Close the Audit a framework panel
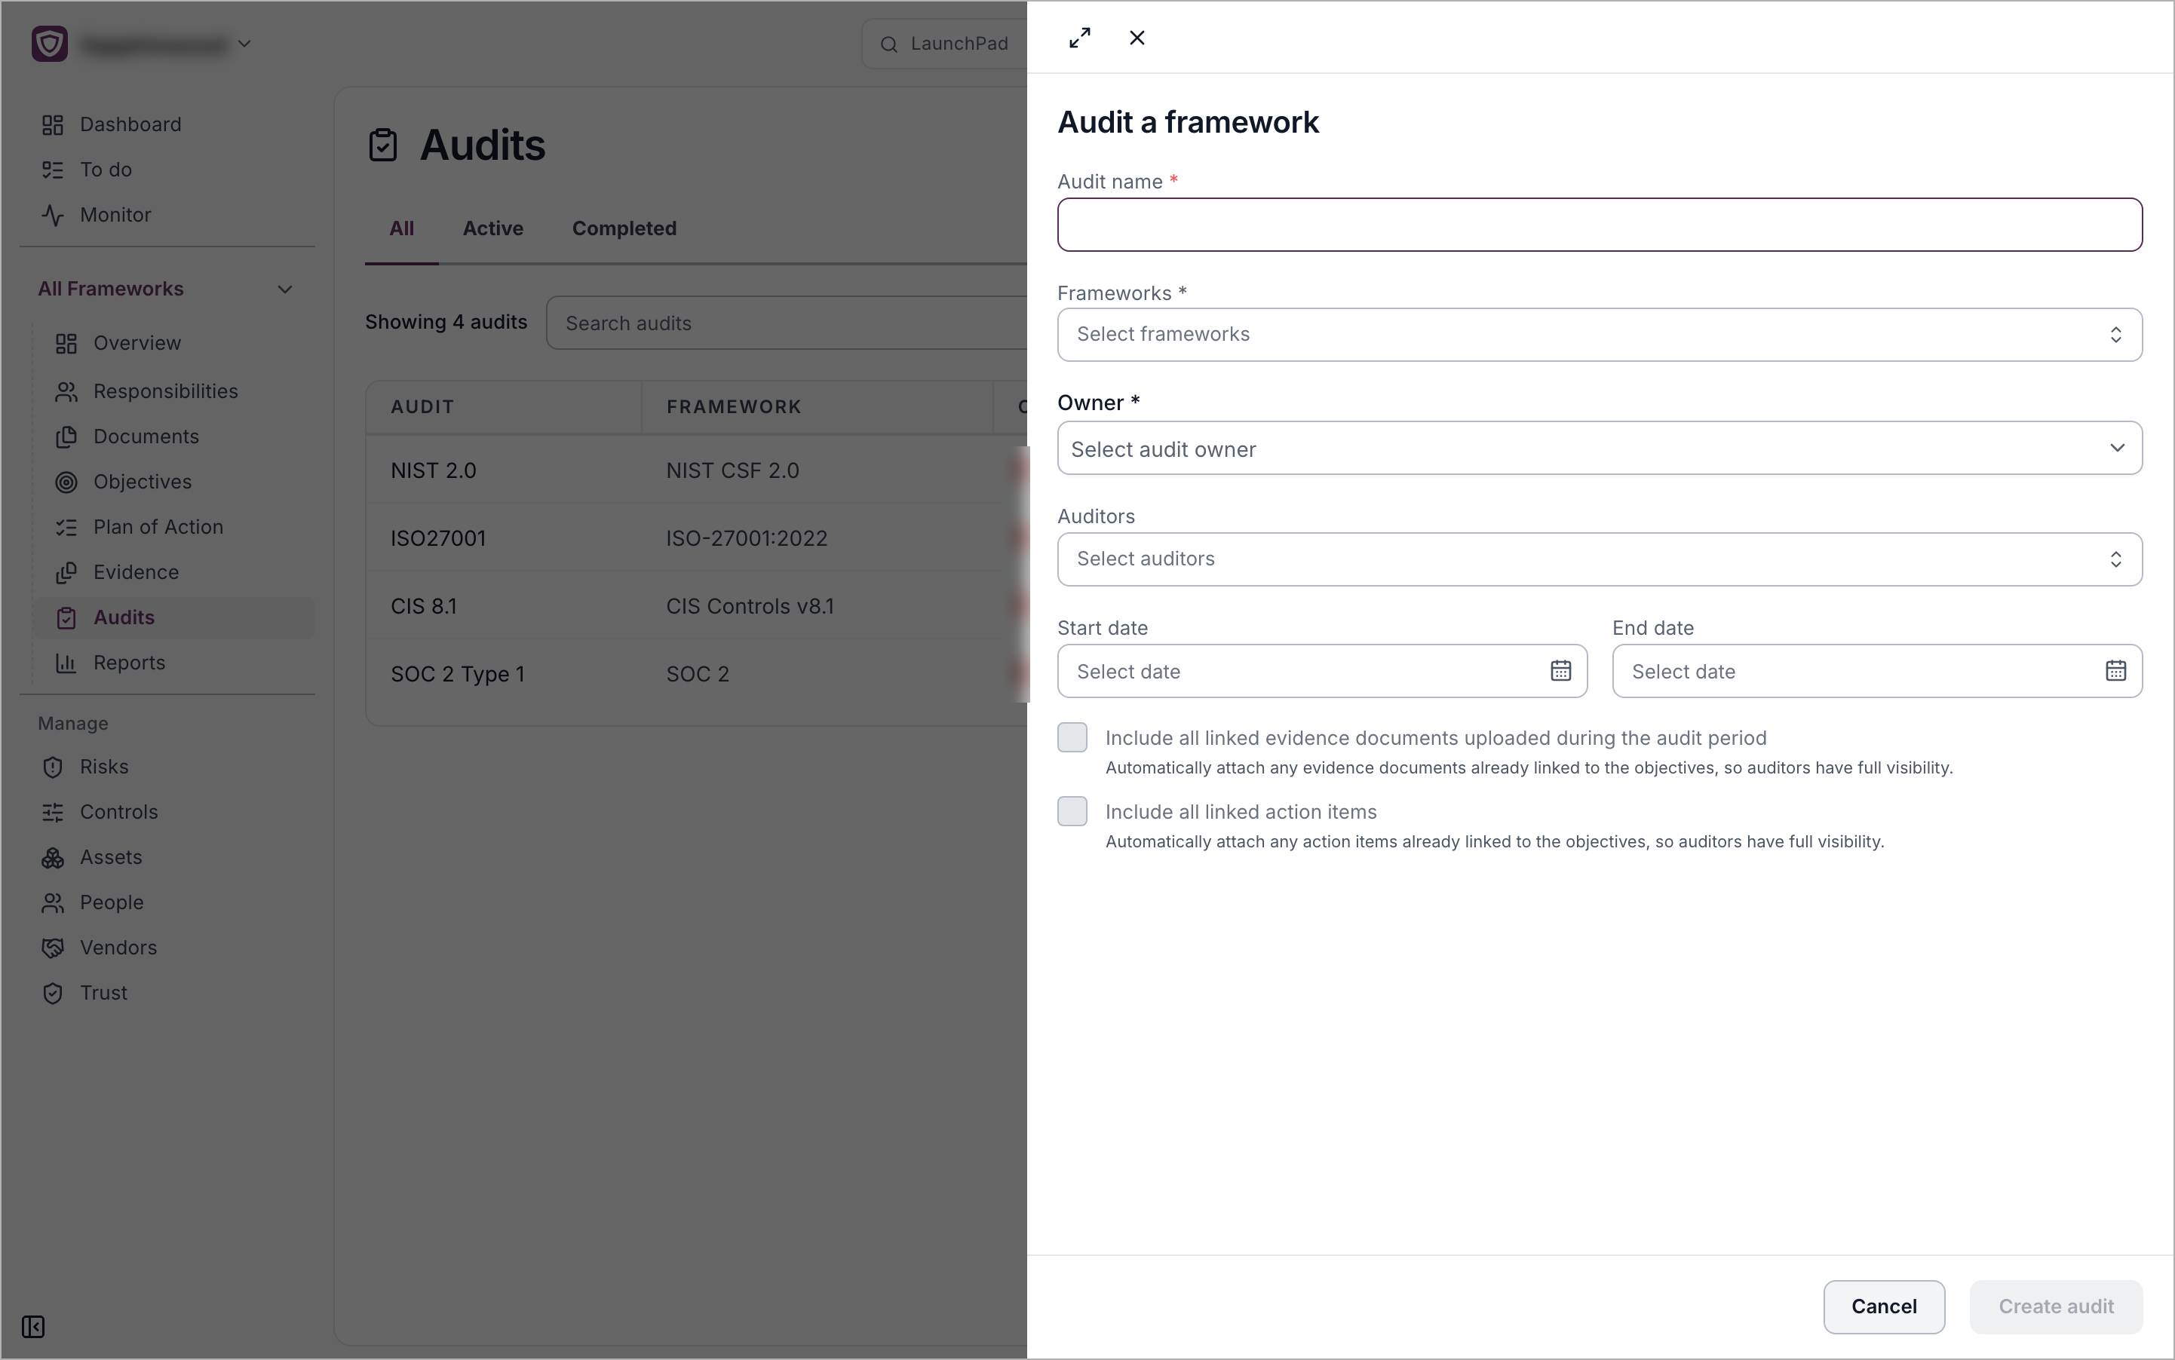Screen dimensions: 2175x1360 coord(1137,38)
